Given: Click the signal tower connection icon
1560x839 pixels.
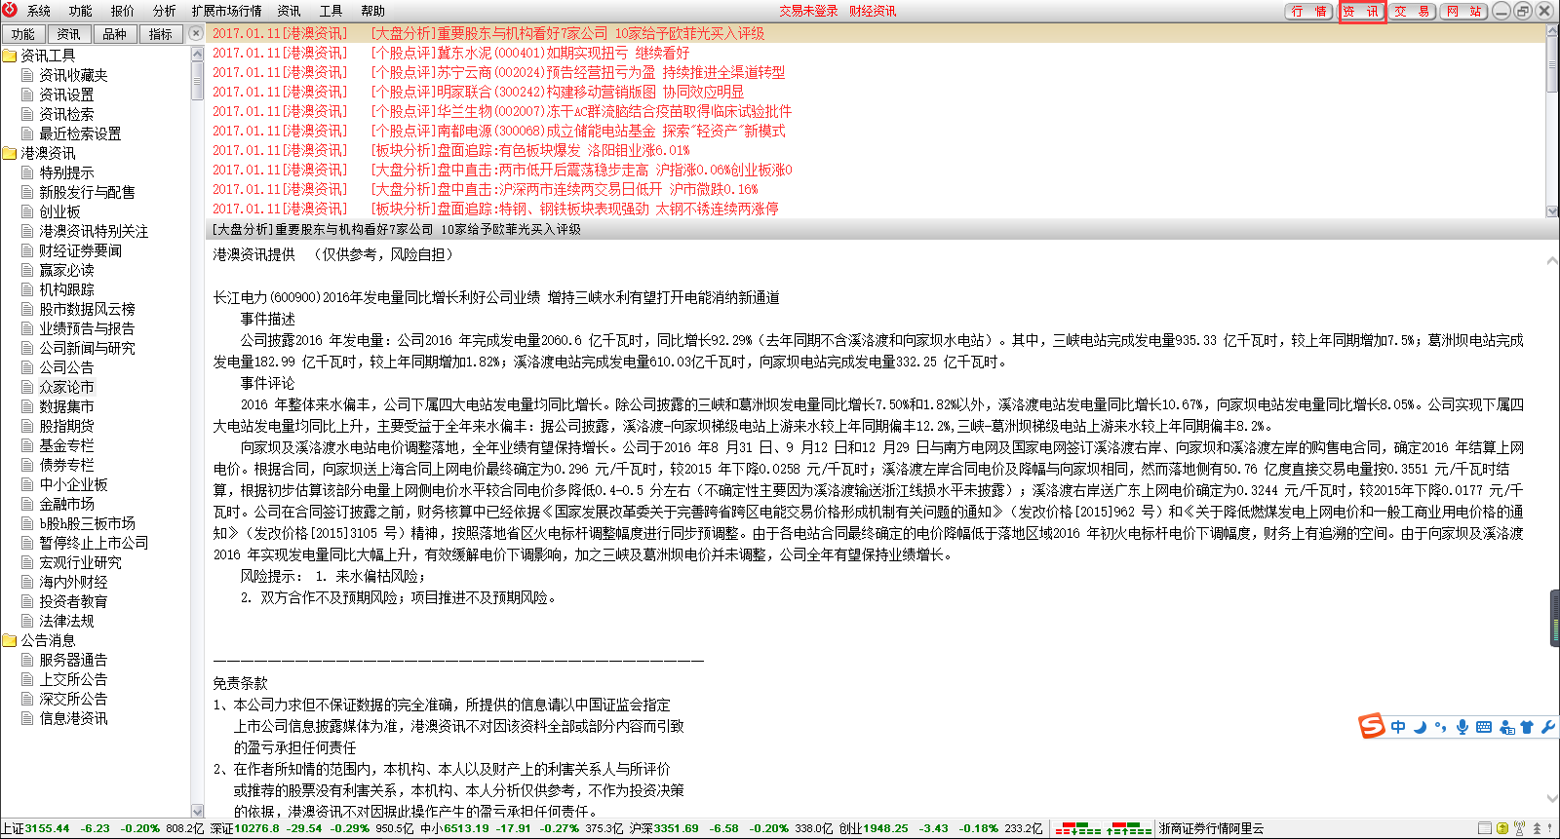Looking at the screenshot, I should point(1519,829).
